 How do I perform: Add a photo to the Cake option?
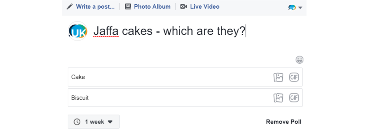278,77
